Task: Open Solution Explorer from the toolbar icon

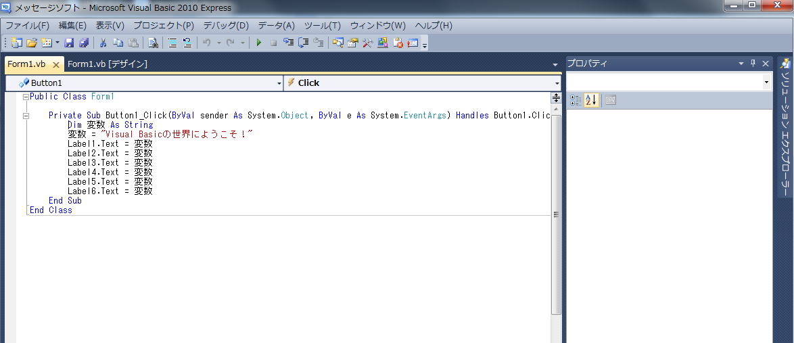Action: coord(337,43)
